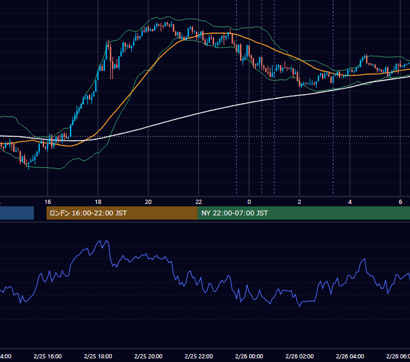The width and height of the screenshot is (410, 362).
Task: Click the '2/26 00:00' date label
Action: (249, 356)
